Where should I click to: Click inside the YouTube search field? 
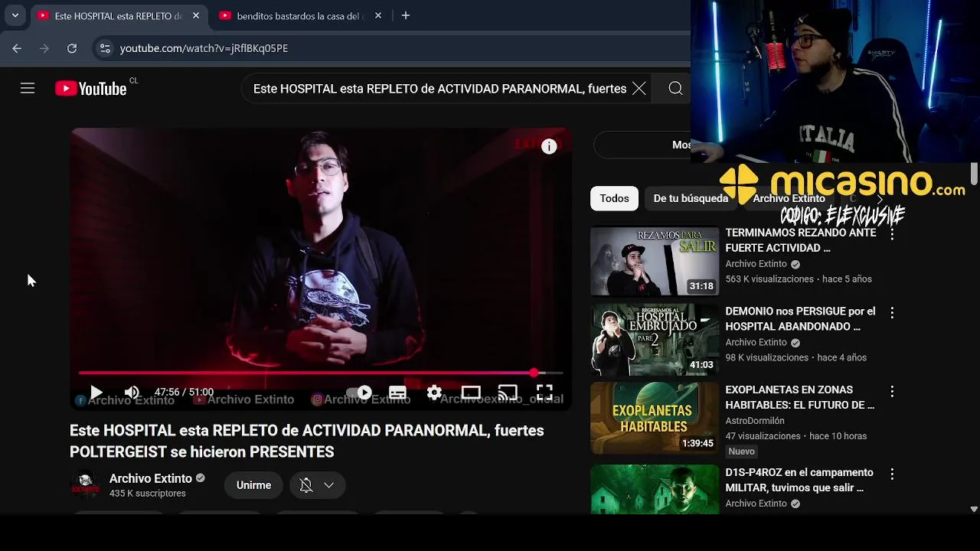coord(439,89)
